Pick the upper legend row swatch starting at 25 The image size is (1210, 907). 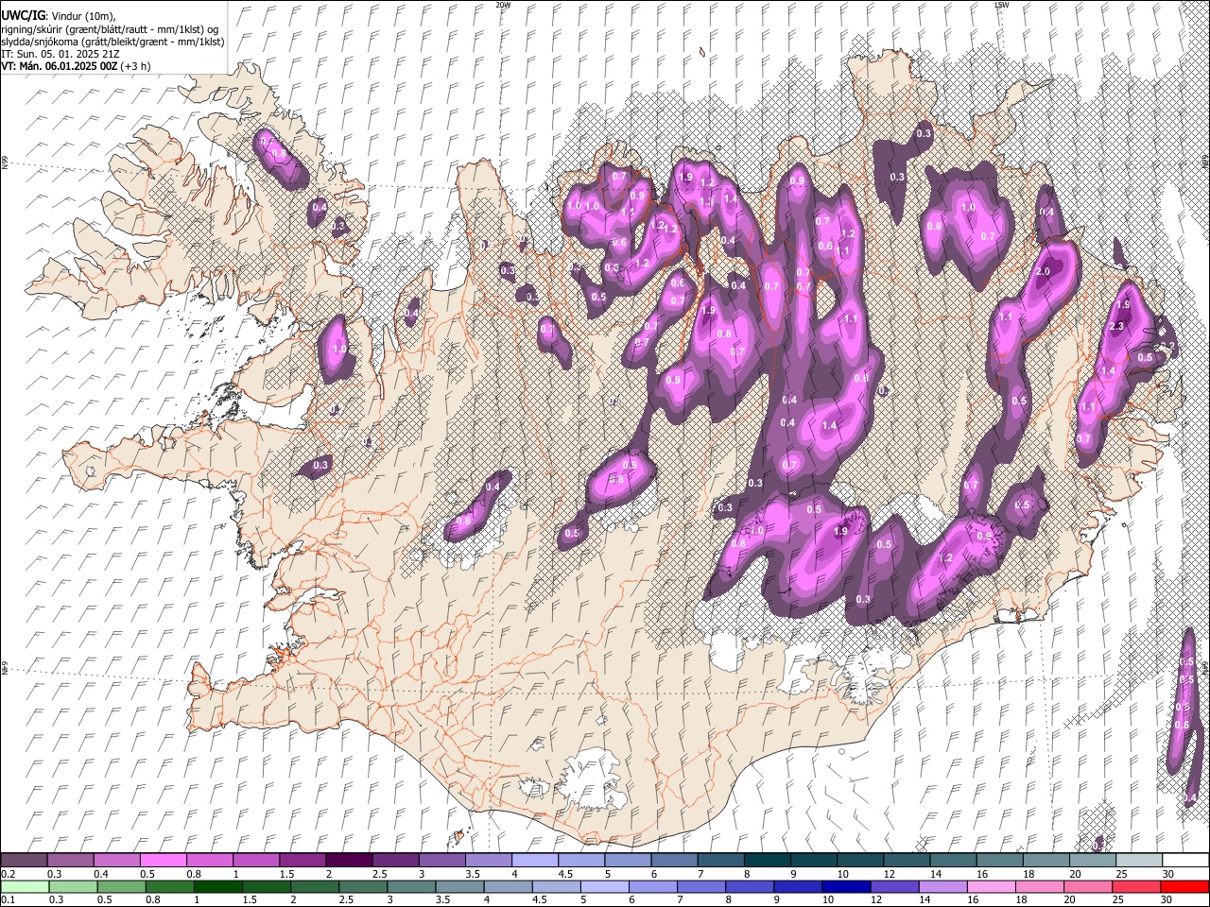(x=1138, y=861)
